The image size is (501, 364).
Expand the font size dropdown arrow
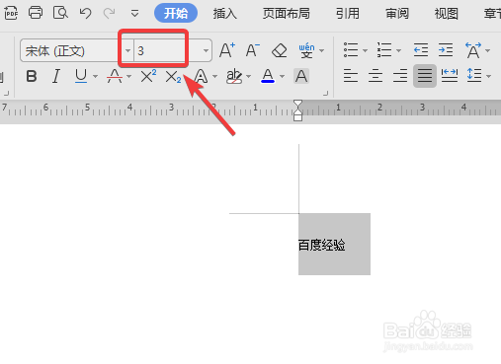[206, 50]
